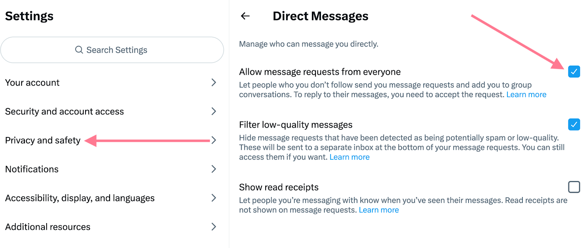
Task: Select Your account from the sidebar
Action: pyautogui.click(x=32, y=82)
